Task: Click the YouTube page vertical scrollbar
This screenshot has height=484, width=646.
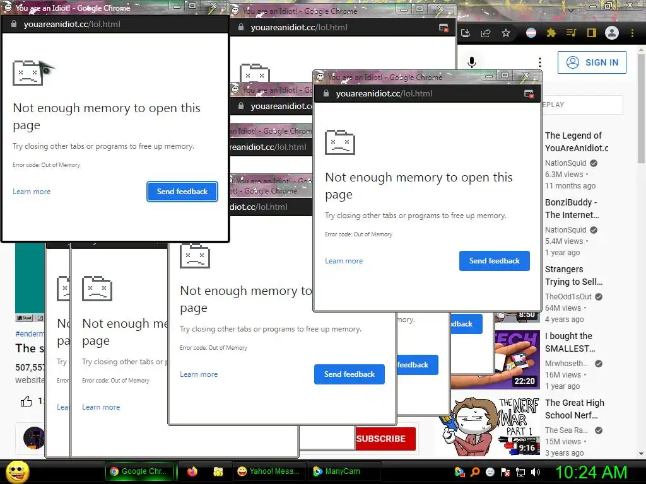Action: pyautogui.click(x=641, y=107)
